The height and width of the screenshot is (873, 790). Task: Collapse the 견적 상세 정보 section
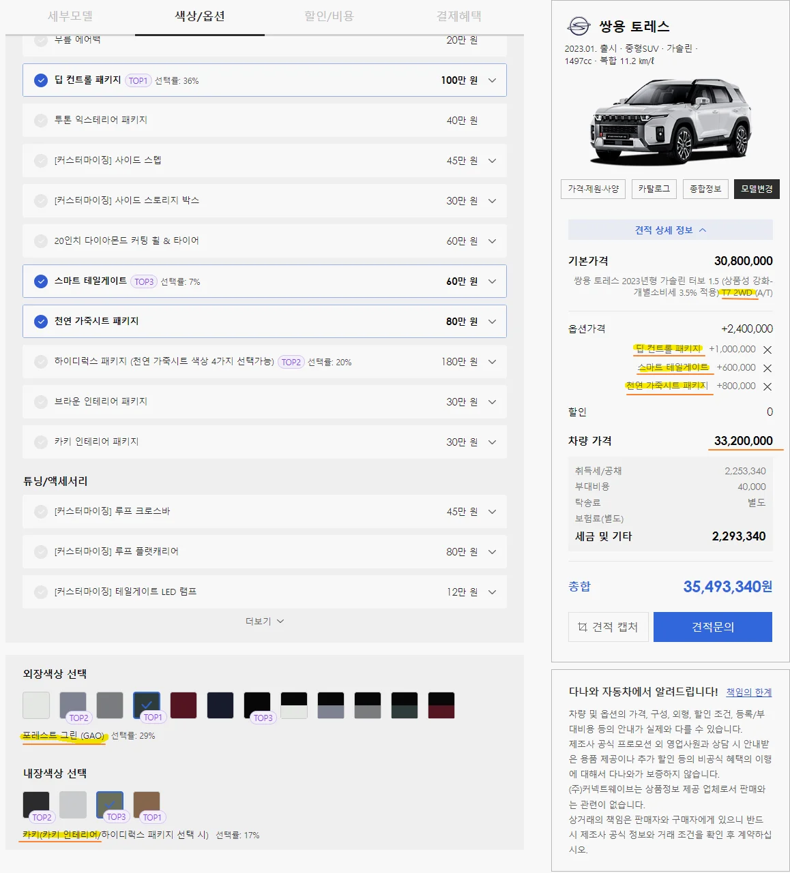point(670,230)
